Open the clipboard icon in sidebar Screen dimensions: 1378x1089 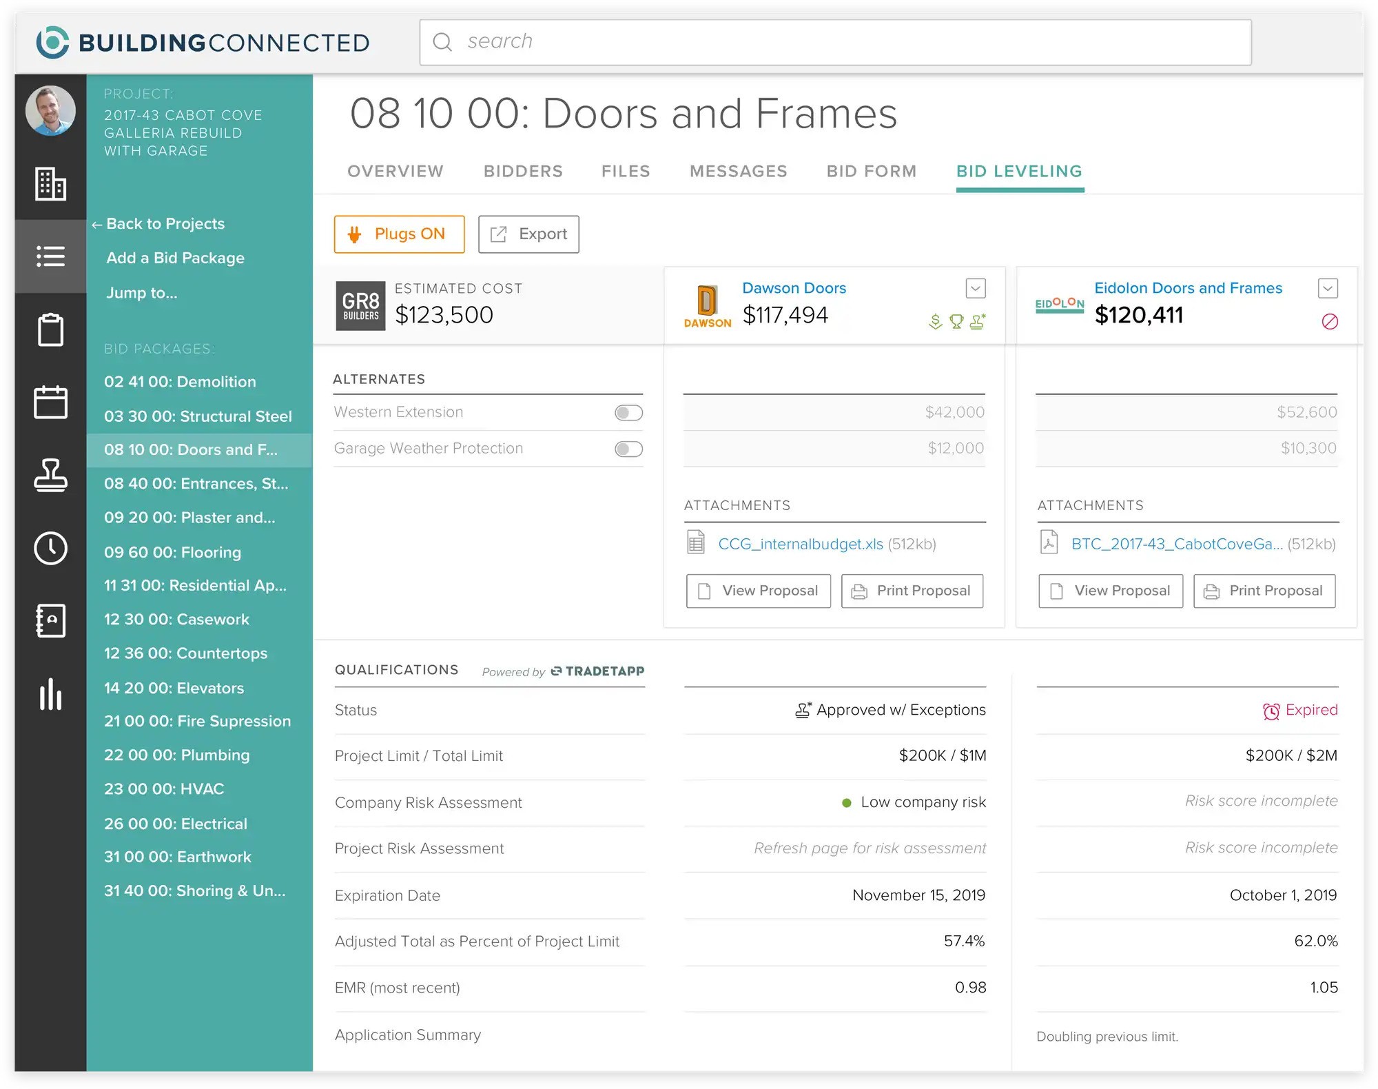[x=50, y=329]
